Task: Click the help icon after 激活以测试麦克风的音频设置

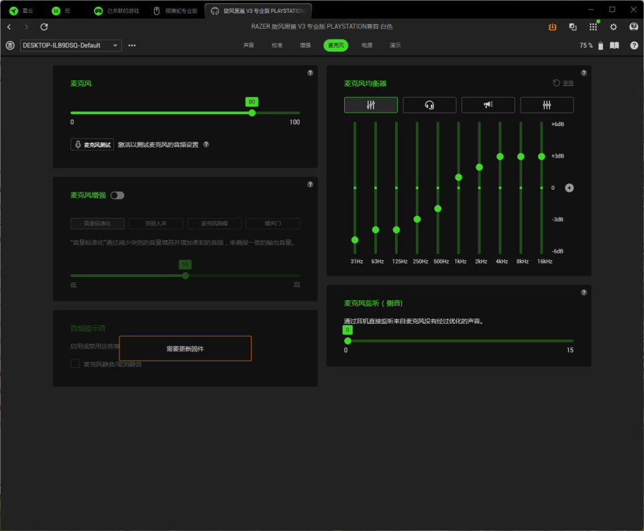Action: 206,144
